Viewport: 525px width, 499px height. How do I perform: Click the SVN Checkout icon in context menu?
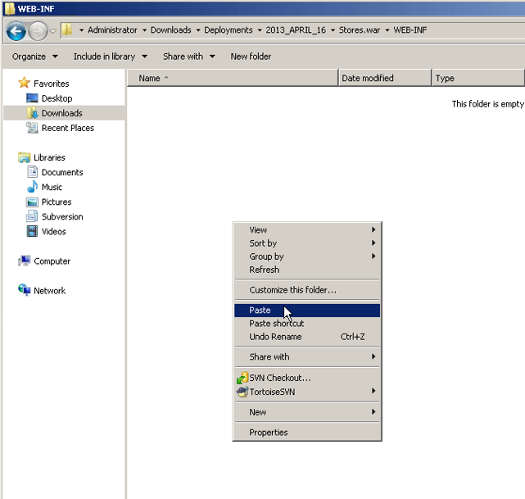242,378
